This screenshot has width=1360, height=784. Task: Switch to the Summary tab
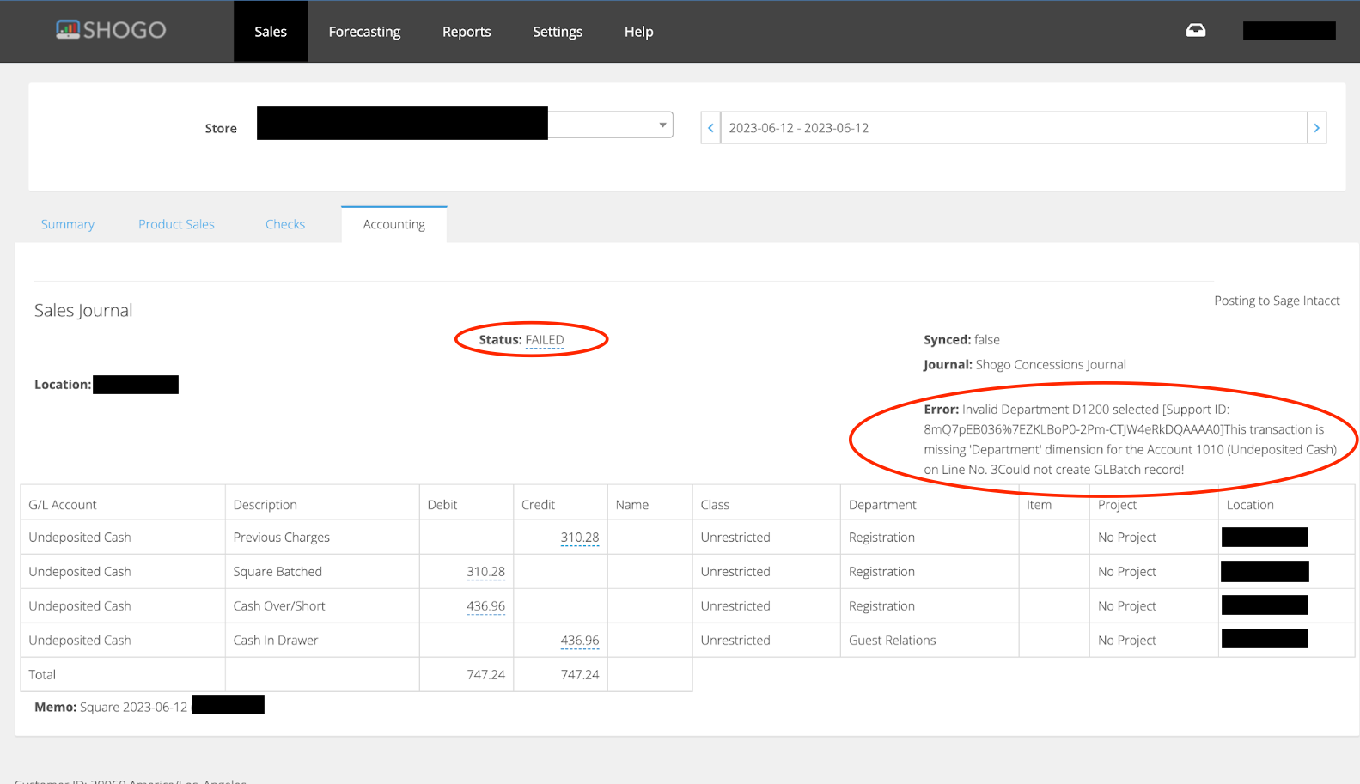pos(68,224)
